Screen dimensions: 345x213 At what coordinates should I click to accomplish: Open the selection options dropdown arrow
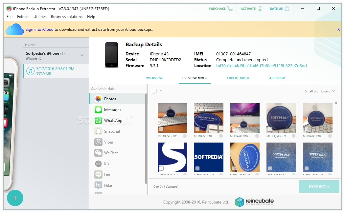tap(161, 90)
